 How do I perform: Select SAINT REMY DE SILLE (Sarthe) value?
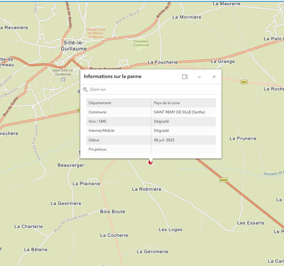click(x=179, y=112)
